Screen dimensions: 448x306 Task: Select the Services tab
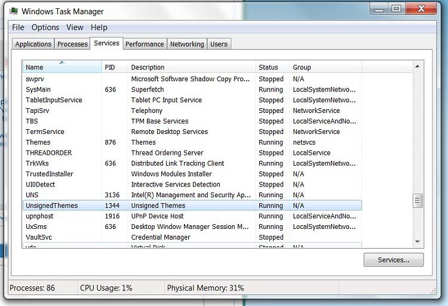pyautogui.click(x=106, y=43)
